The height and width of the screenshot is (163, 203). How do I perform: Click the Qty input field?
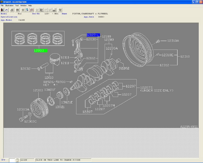coord(12,160)
